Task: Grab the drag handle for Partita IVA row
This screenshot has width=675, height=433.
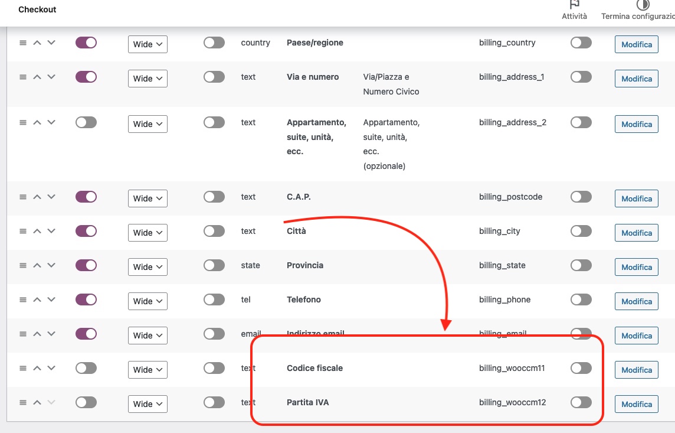Action: [23, 402]
